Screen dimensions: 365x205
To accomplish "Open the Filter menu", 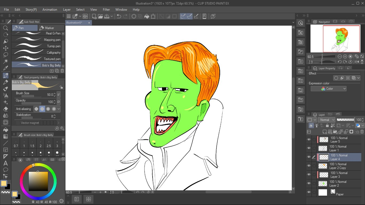I will [x=106, y=9].
